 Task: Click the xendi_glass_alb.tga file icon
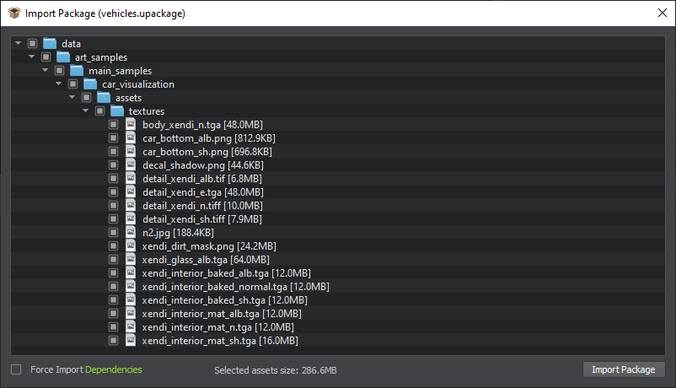[x=131, y=260]
